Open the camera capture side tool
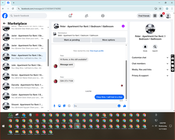Viewport: 175px width, 140px height. 173,58
